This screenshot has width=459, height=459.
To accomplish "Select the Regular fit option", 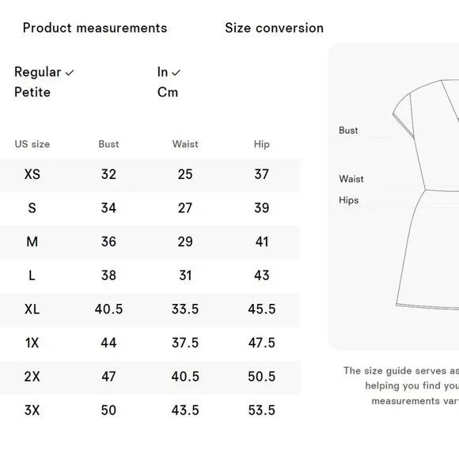I will (38, 72).
